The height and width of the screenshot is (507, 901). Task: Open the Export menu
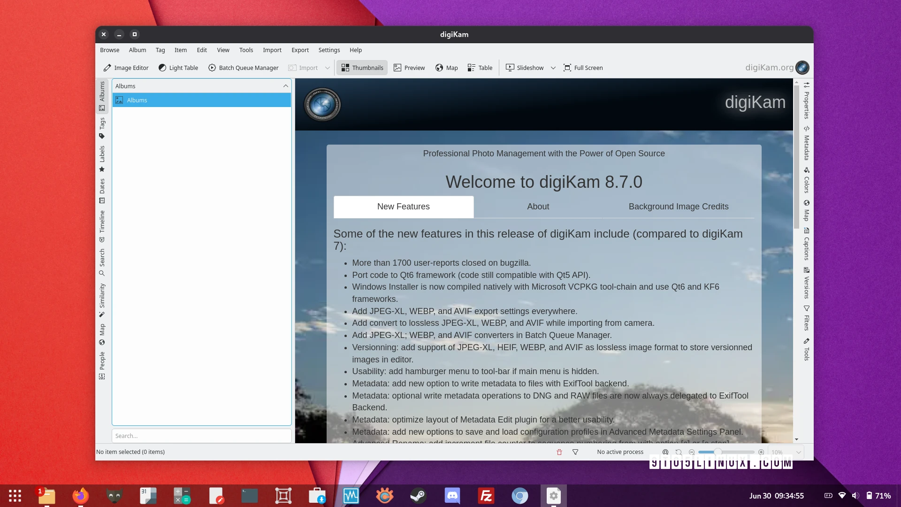click(x=300, y=50)
